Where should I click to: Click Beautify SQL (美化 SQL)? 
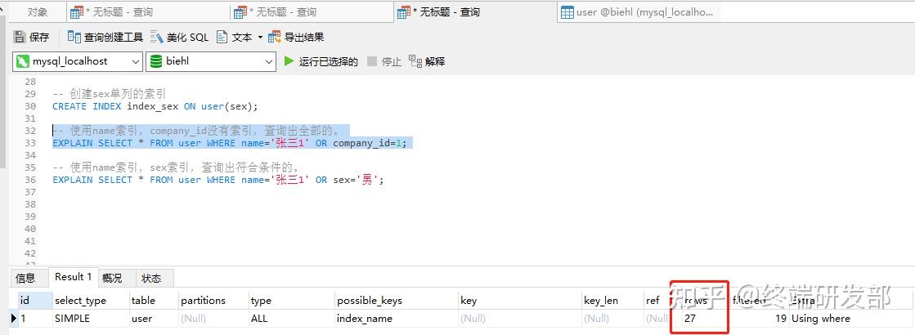[x=179, y=38]
